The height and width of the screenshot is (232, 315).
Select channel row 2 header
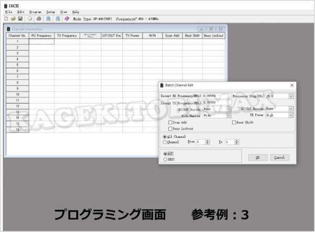[x=17, y=48]
